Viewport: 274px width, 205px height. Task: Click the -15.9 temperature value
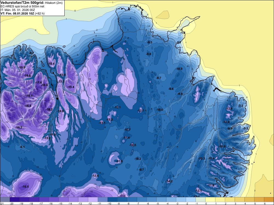(x=22, y=67)
